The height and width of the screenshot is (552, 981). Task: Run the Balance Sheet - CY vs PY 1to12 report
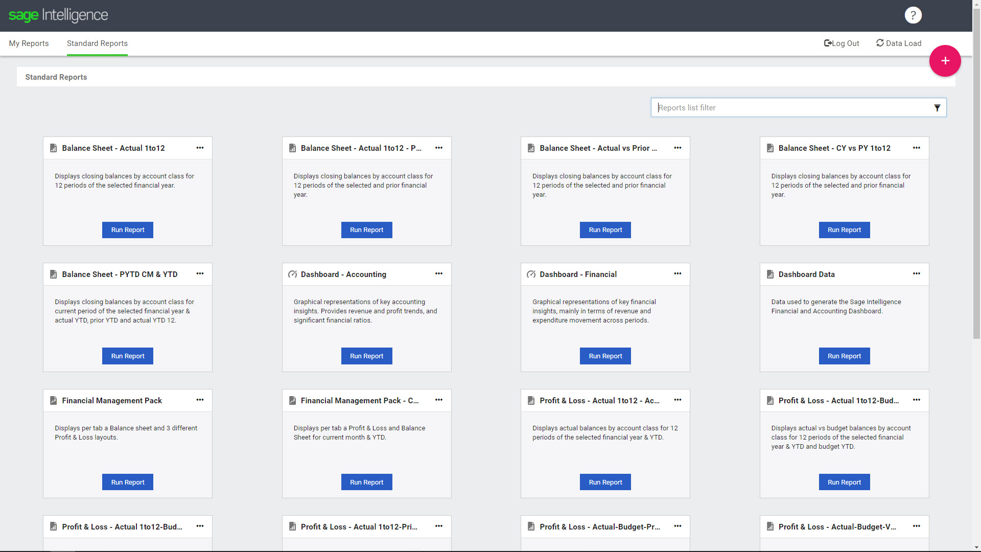[844, 230]
